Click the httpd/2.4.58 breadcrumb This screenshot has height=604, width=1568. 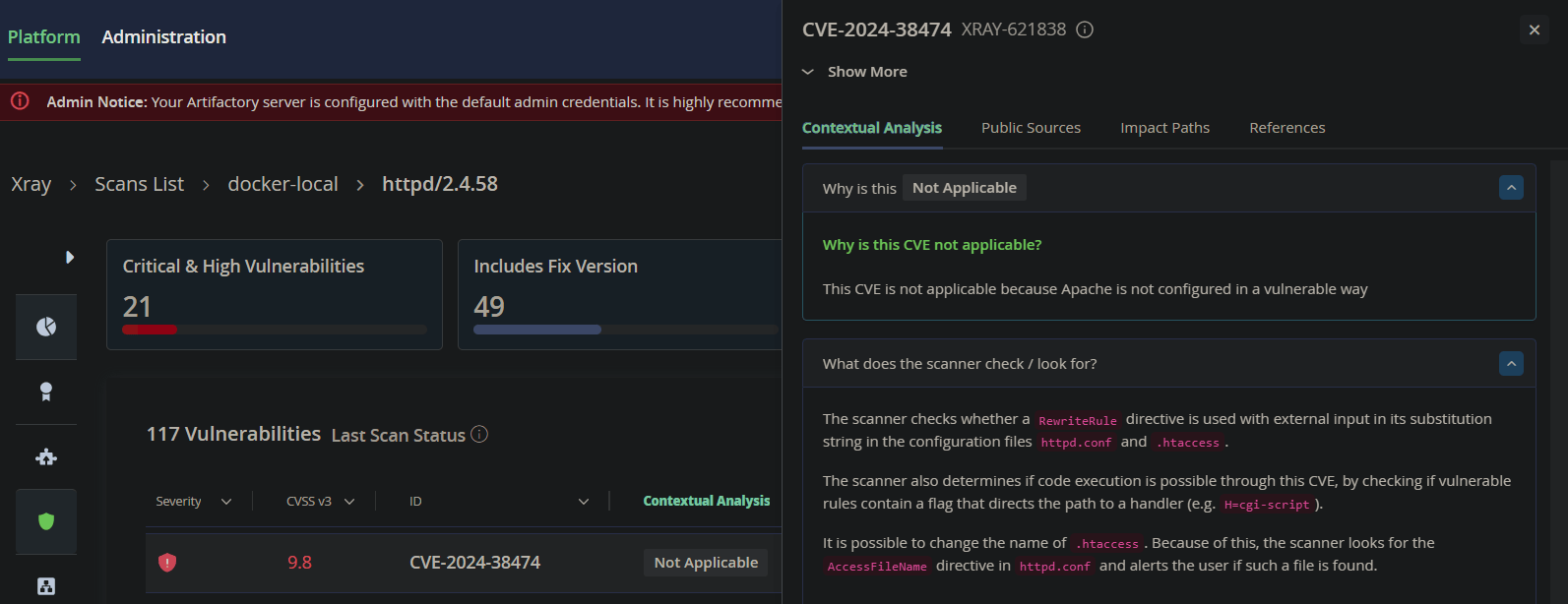click(x=440, y=184)
